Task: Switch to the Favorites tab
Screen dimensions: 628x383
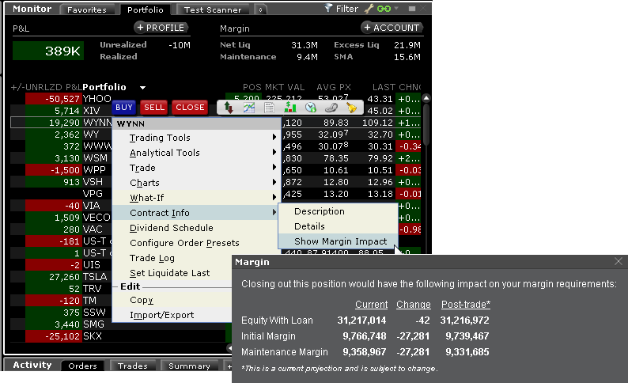Action: (x=86, y=9)
